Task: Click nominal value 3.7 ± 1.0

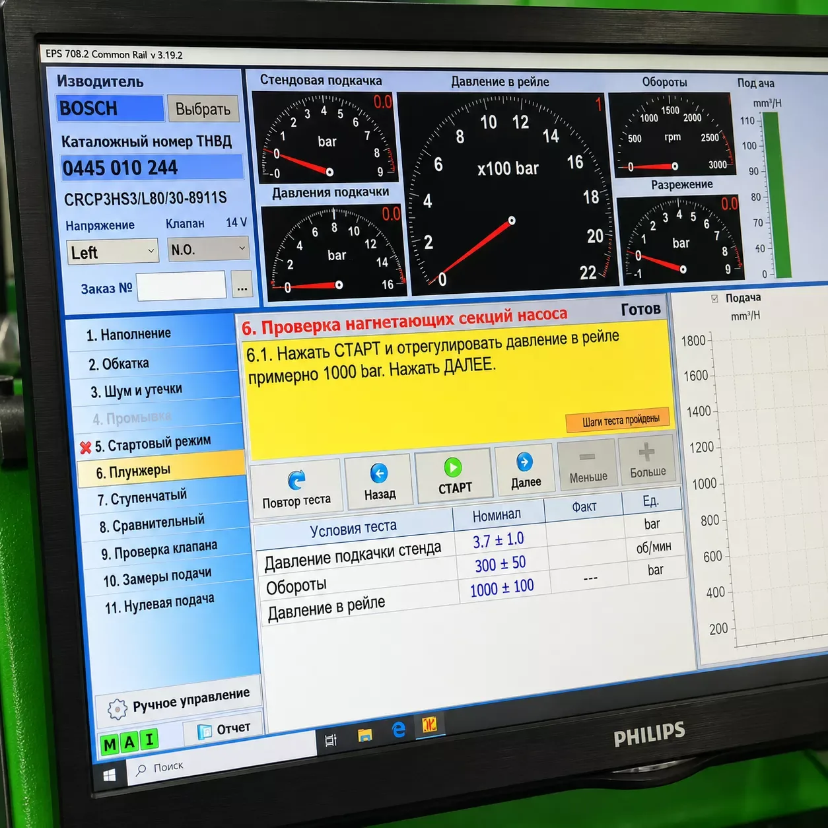Action: pos(499,540)
